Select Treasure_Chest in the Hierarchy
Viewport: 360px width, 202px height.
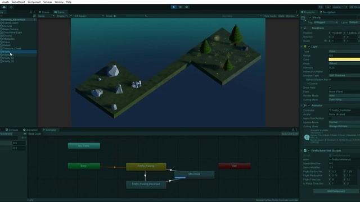[12, 49]
